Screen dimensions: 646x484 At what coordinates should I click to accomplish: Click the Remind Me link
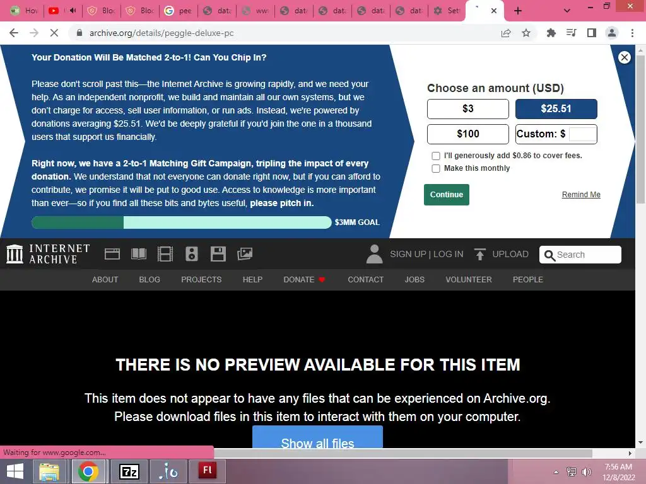coord(581,195)
